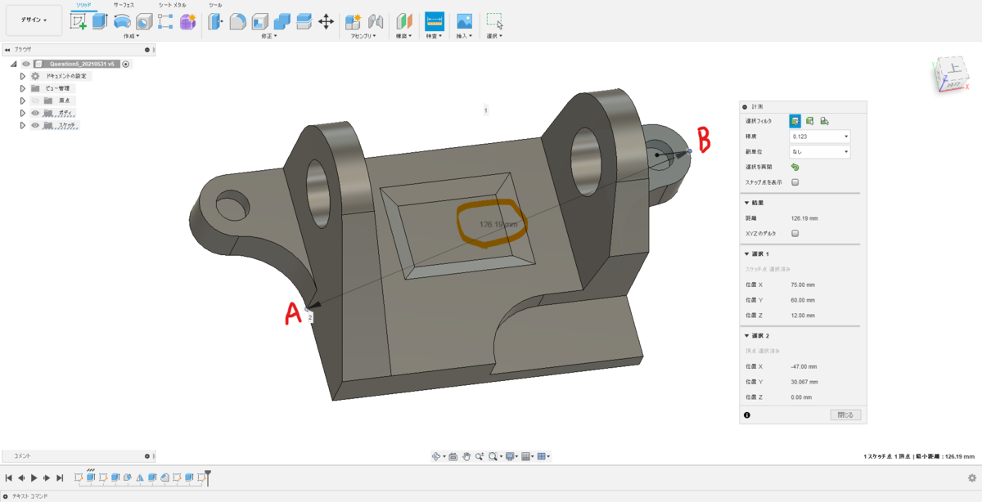The image size is (982, 502).
Task: Open the 精度 precision dropdown
Action: [819, 137]
